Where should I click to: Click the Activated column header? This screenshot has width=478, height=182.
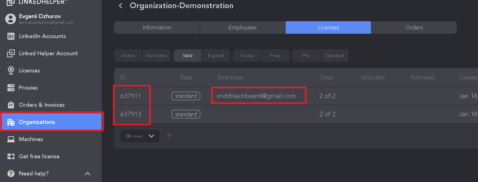coord(422,77)
